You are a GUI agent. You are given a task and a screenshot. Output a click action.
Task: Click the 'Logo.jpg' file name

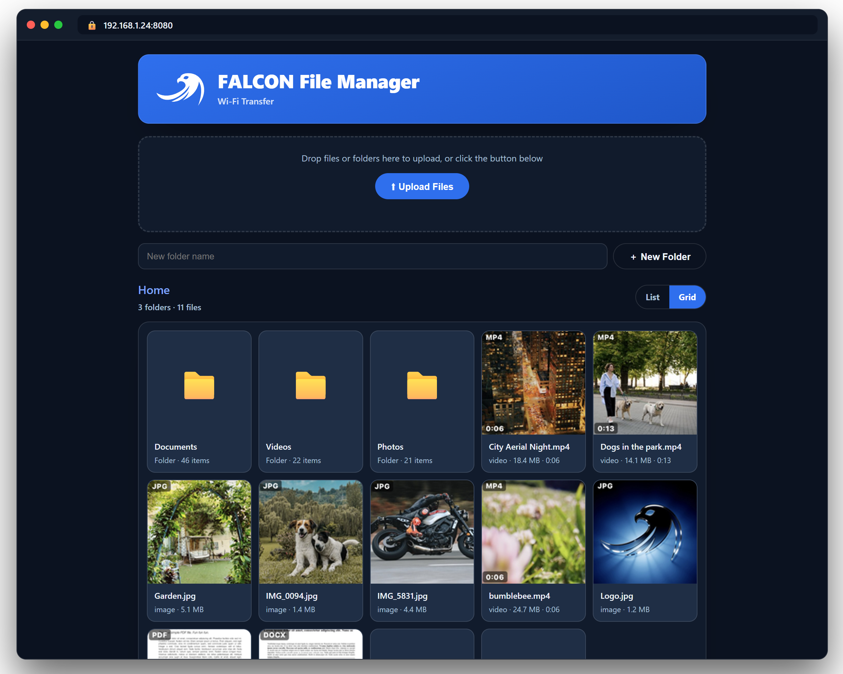[616, 596]
